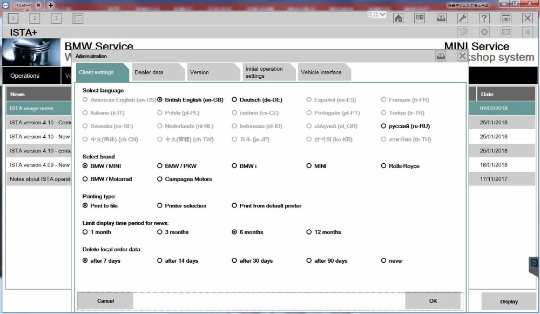Select the Client settings tab

(102, 72)
